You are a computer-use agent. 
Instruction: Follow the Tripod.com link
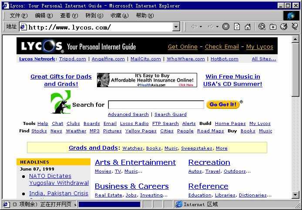click(72, 59)
